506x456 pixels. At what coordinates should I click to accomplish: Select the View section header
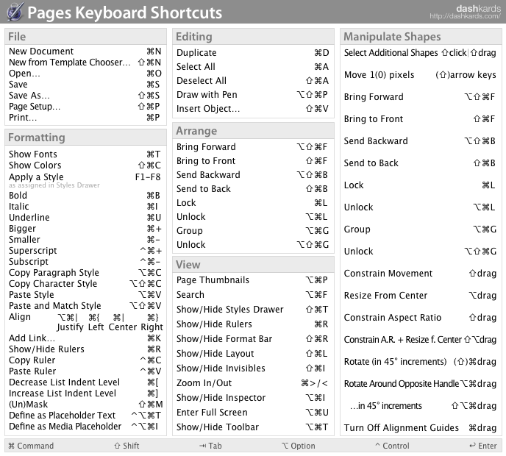(253, 265)
